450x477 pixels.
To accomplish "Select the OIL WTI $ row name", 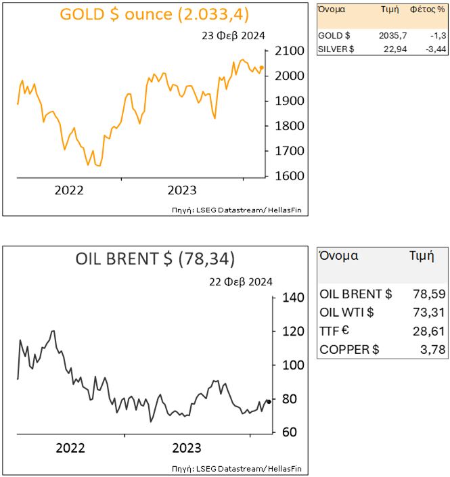I will (347, 312).
